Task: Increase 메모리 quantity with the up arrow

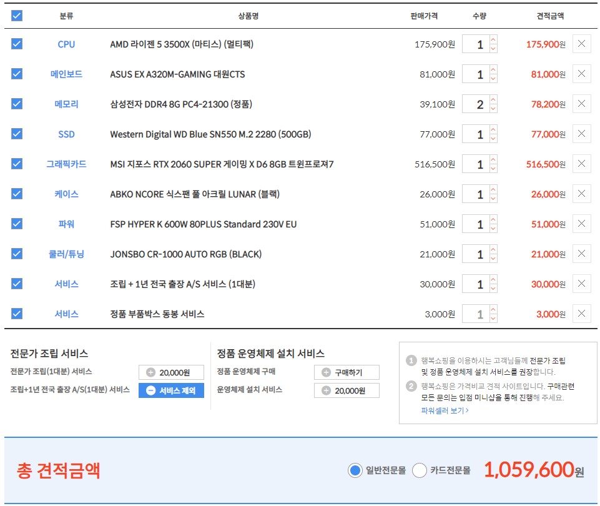Action: pos(493,99)
